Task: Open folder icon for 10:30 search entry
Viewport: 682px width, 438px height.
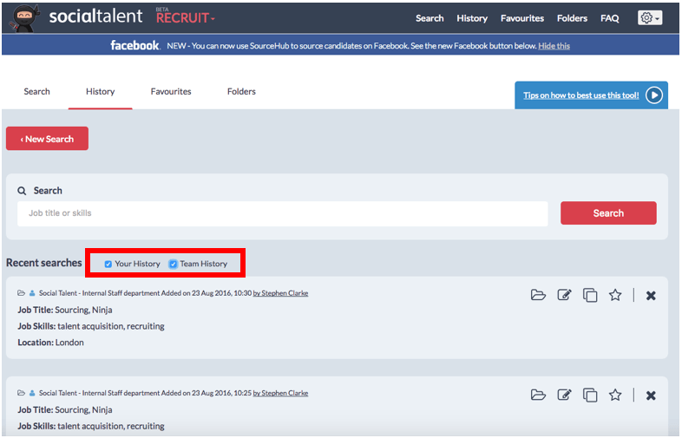Action: pos(538,295)
